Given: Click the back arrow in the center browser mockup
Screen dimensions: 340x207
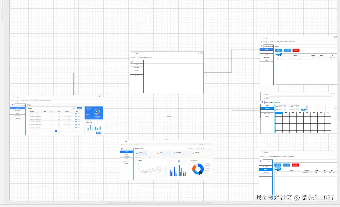Looking at the screenshot, I should 132,57.
